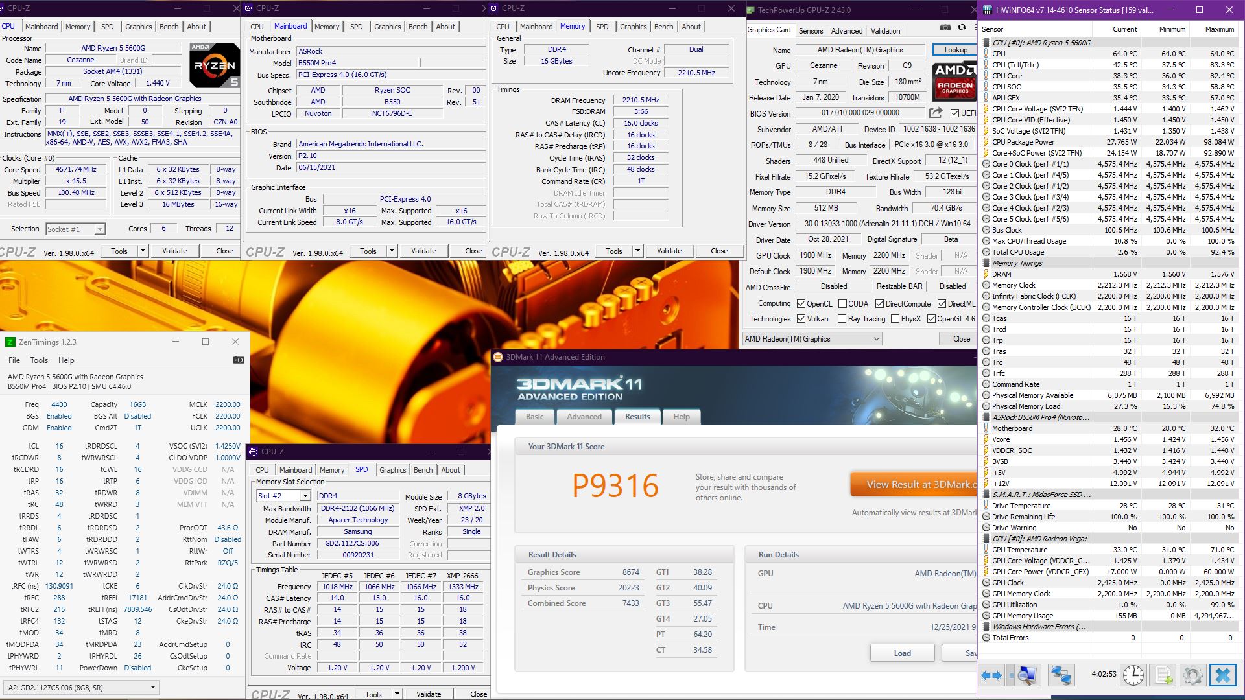Open GPU-Z AMD Radeon(TM) Graphics device dropdown
The image size is (1245, 700).
click(812, 338)
